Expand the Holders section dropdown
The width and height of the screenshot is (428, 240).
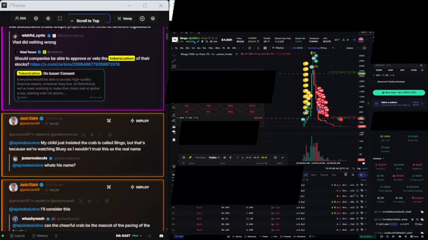378,159
